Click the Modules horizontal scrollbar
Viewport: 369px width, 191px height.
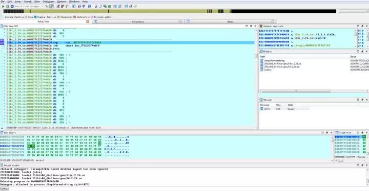(x=296, y=91)
